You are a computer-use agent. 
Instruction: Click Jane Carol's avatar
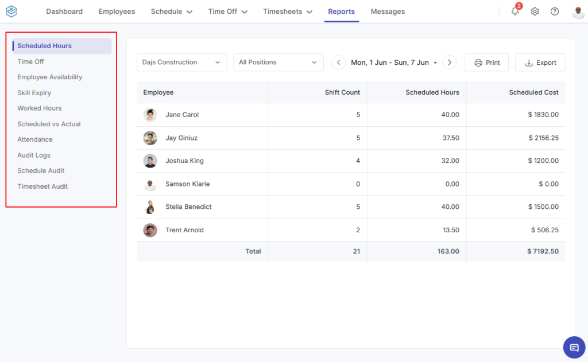tap(150, 115)
